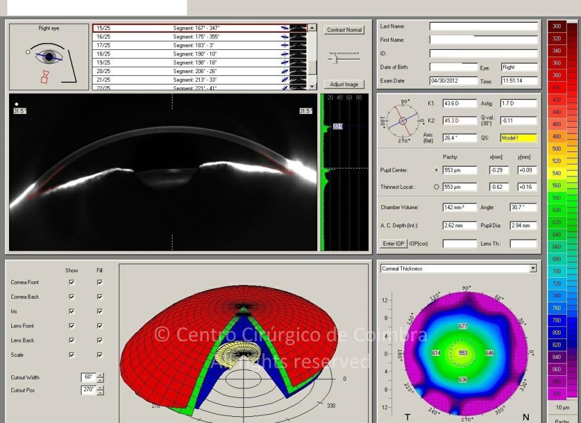This screenshot has height=423, width=581.
Task: Open the Scheimpflug thumbnail for row 19/25
Action: (x=298, y=62)
